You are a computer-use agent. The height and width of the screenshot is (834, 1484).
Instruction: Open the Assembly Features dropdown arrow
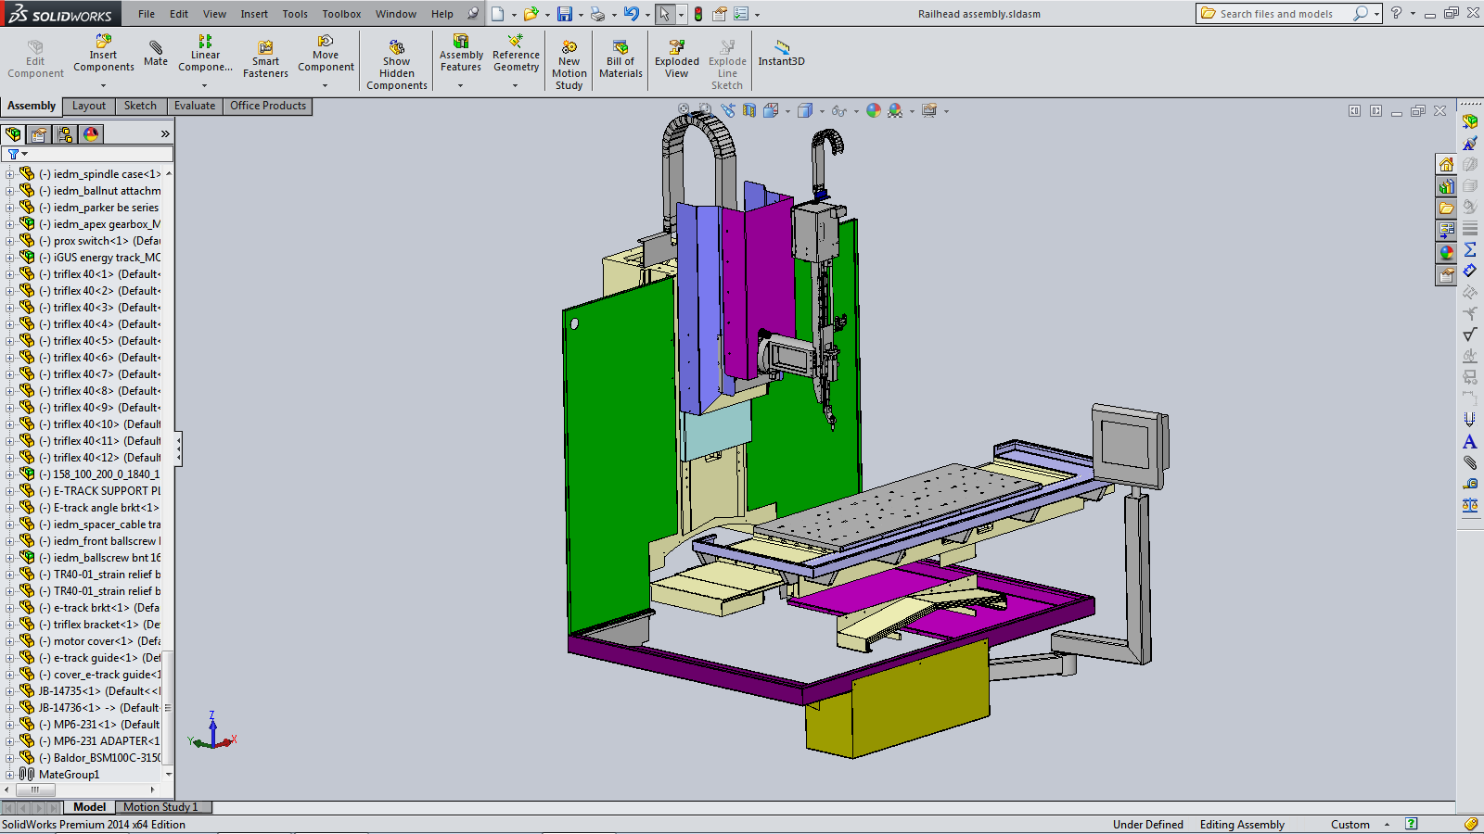461,85
